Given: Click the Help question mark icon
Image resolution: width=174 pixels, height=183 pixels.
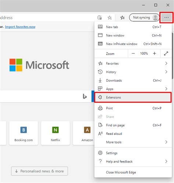Looking at the screenshot, I should click(100, 161).
